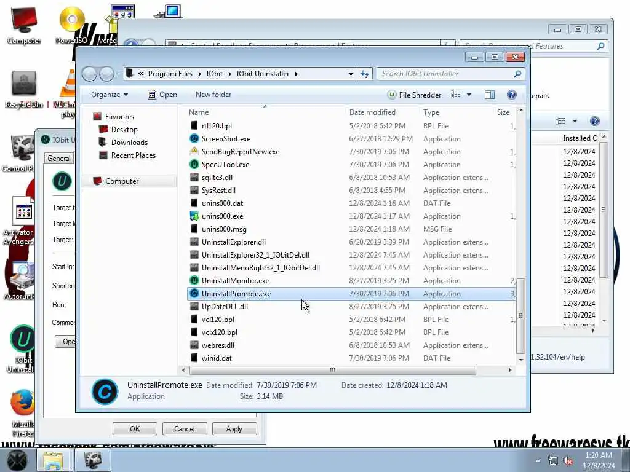
Task: Expand the address bar history dropdown
Action: pyautogui.click(x=351, y=74)
